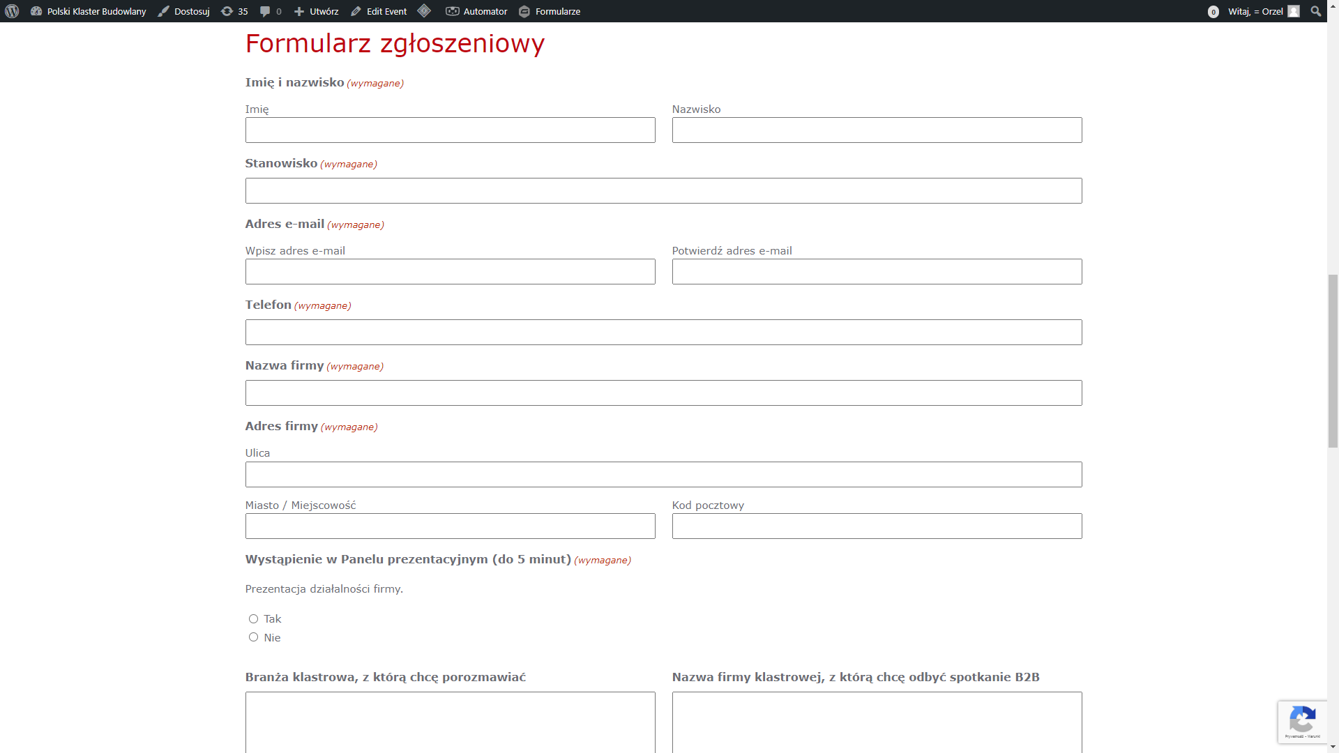Click the diamond plugin icon in the admin bar
Viewport: 1339px width, 753px height.
pyautogui.click(x=424, y=11)
